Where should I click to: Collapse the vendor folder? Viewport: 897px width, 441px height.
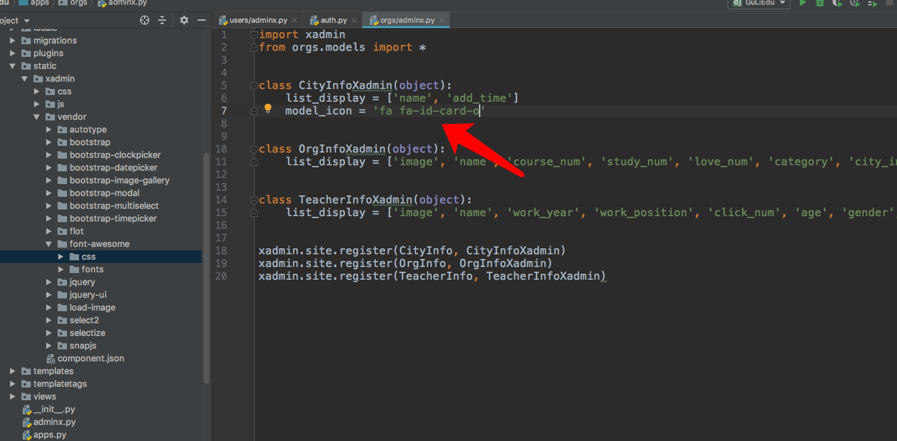pyautogui.click(x=36, y=117)
